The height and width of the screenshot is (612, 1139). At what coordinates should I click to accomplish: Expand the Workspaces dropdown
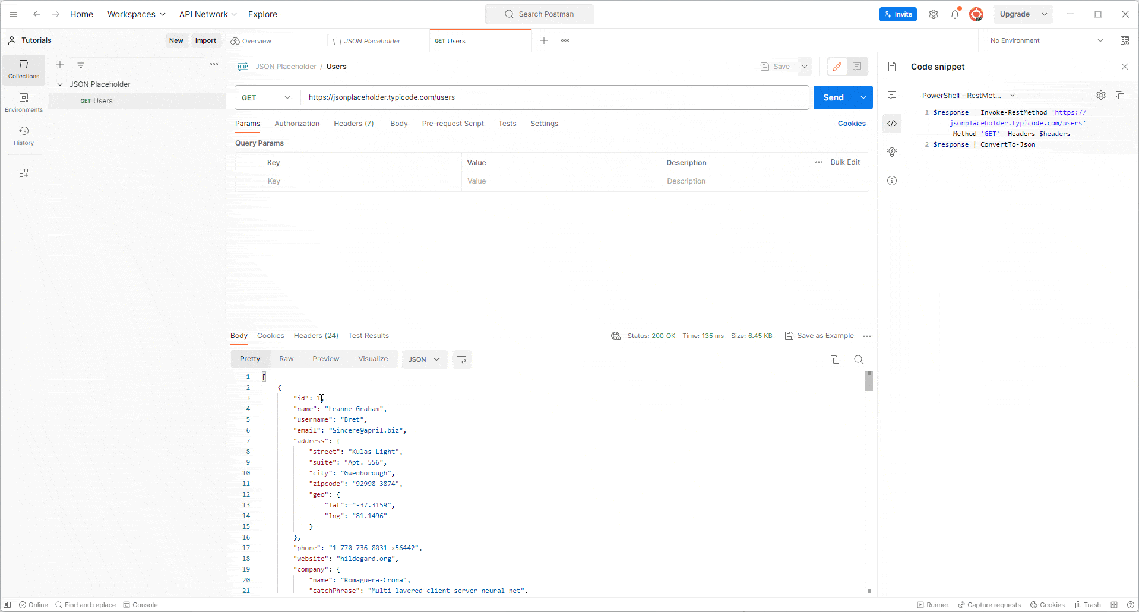click(136, 14)
